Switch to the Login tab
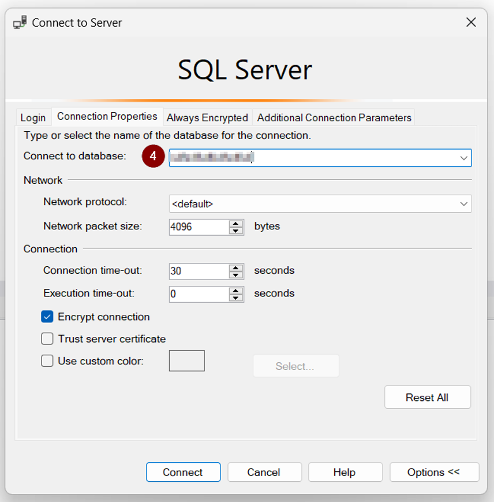The width and height of the screenshot is (494, 502). click(x=33, y=118)
